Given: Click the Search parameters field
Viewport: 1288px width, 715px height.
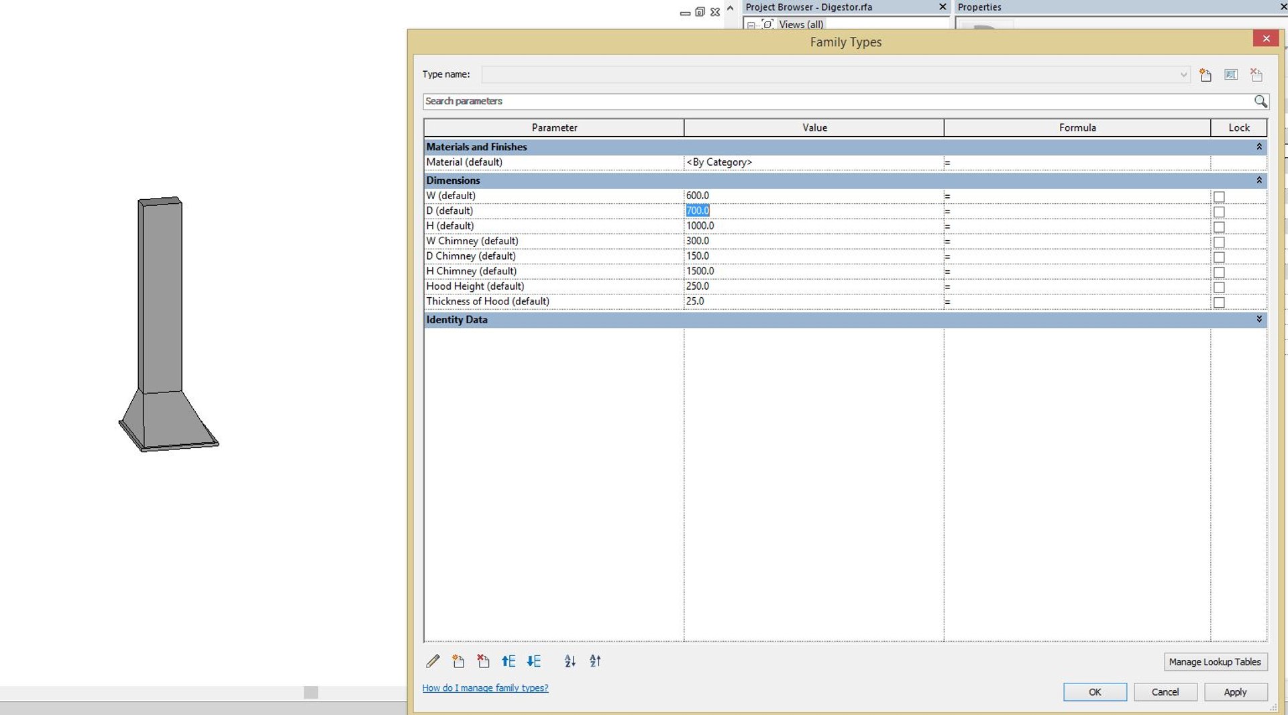Looking at the screenshot, I should [839, 101].
